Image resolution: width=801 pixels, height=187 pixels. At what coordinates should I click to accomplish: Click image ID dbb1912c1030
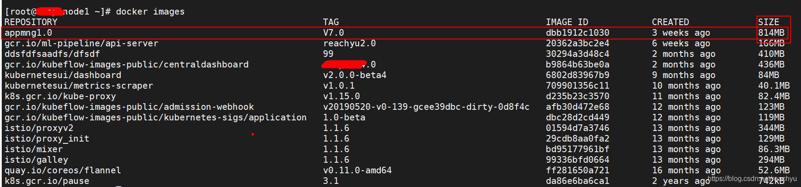tap(578, 33)
